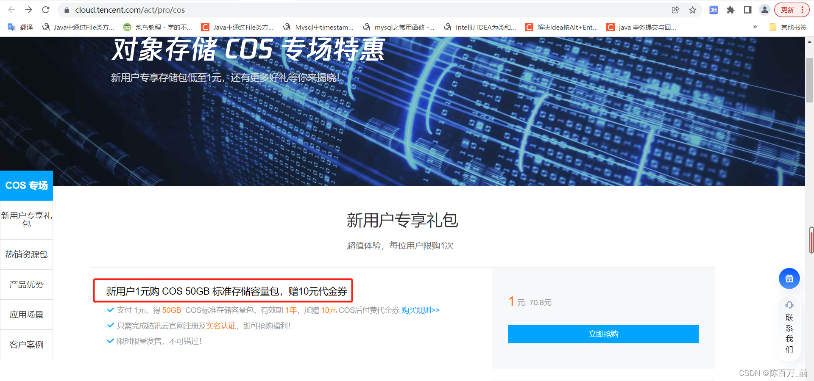The height and width of the screenshot is (381, 814).
Task: Click the browser profile avatar icon
Action: [764, 10]
